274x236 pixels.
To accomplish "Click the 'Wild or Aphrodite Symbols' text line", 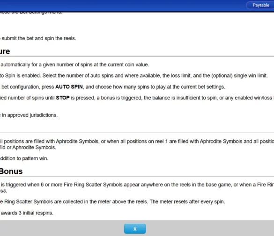I will 28,148.
